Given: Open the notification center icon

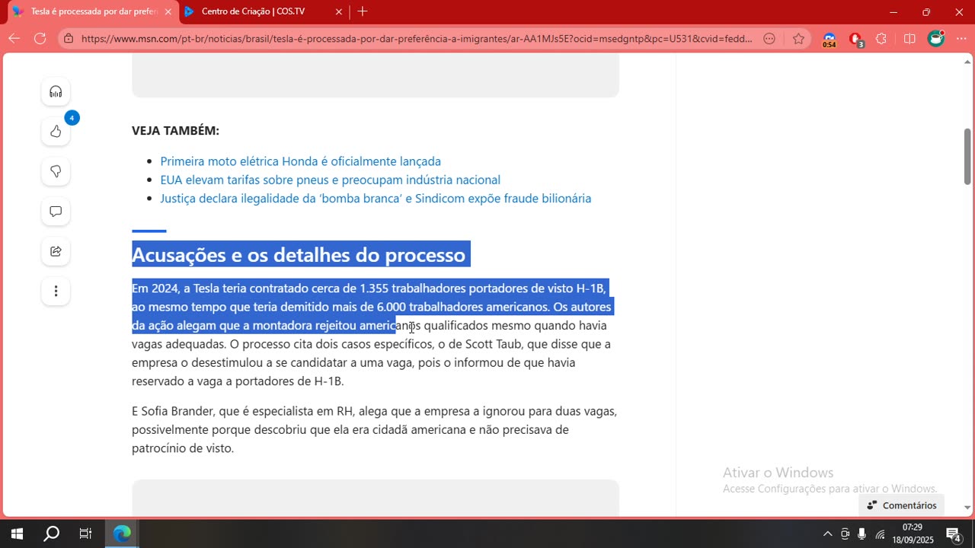Looking at the screenshot, I should [x=953, y=534].
